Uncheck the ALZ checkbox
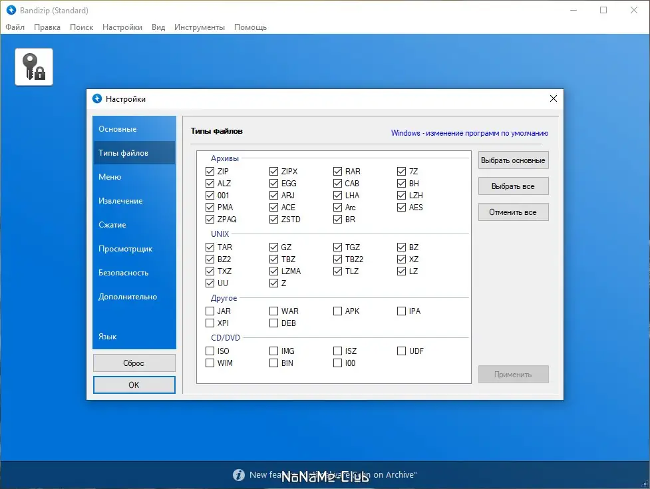This screenshot has height=489, width=650. click(210, 183)
